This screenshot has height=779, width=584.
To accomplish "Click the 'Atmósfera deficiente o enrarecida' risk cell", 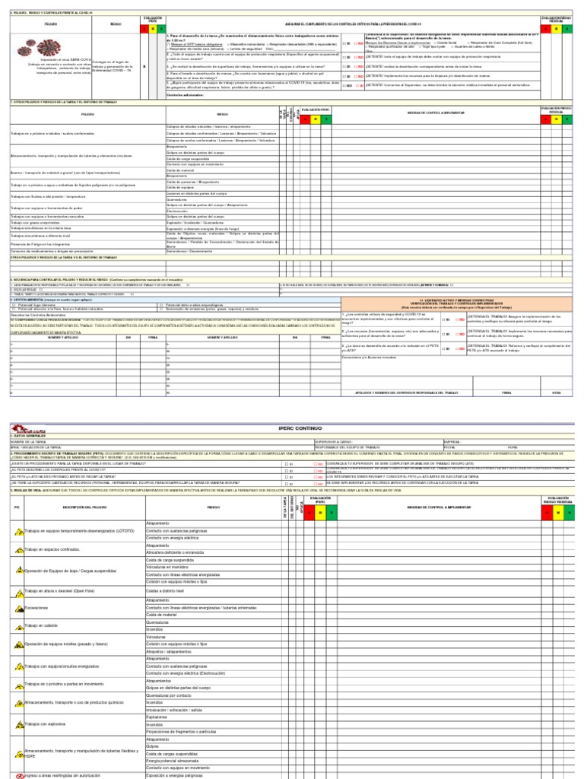I will 214,552.
